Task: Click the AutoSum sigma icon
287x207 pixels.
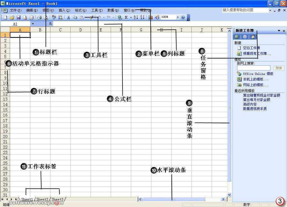Action: 126,17
